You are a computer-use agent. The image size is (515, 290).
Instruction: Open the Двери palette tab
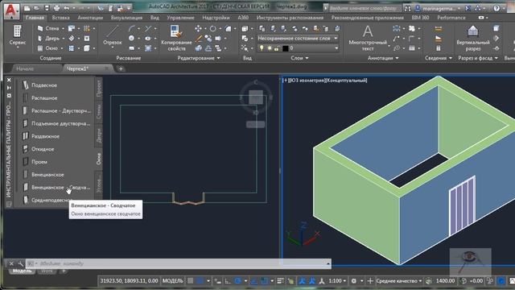point(98,135)
